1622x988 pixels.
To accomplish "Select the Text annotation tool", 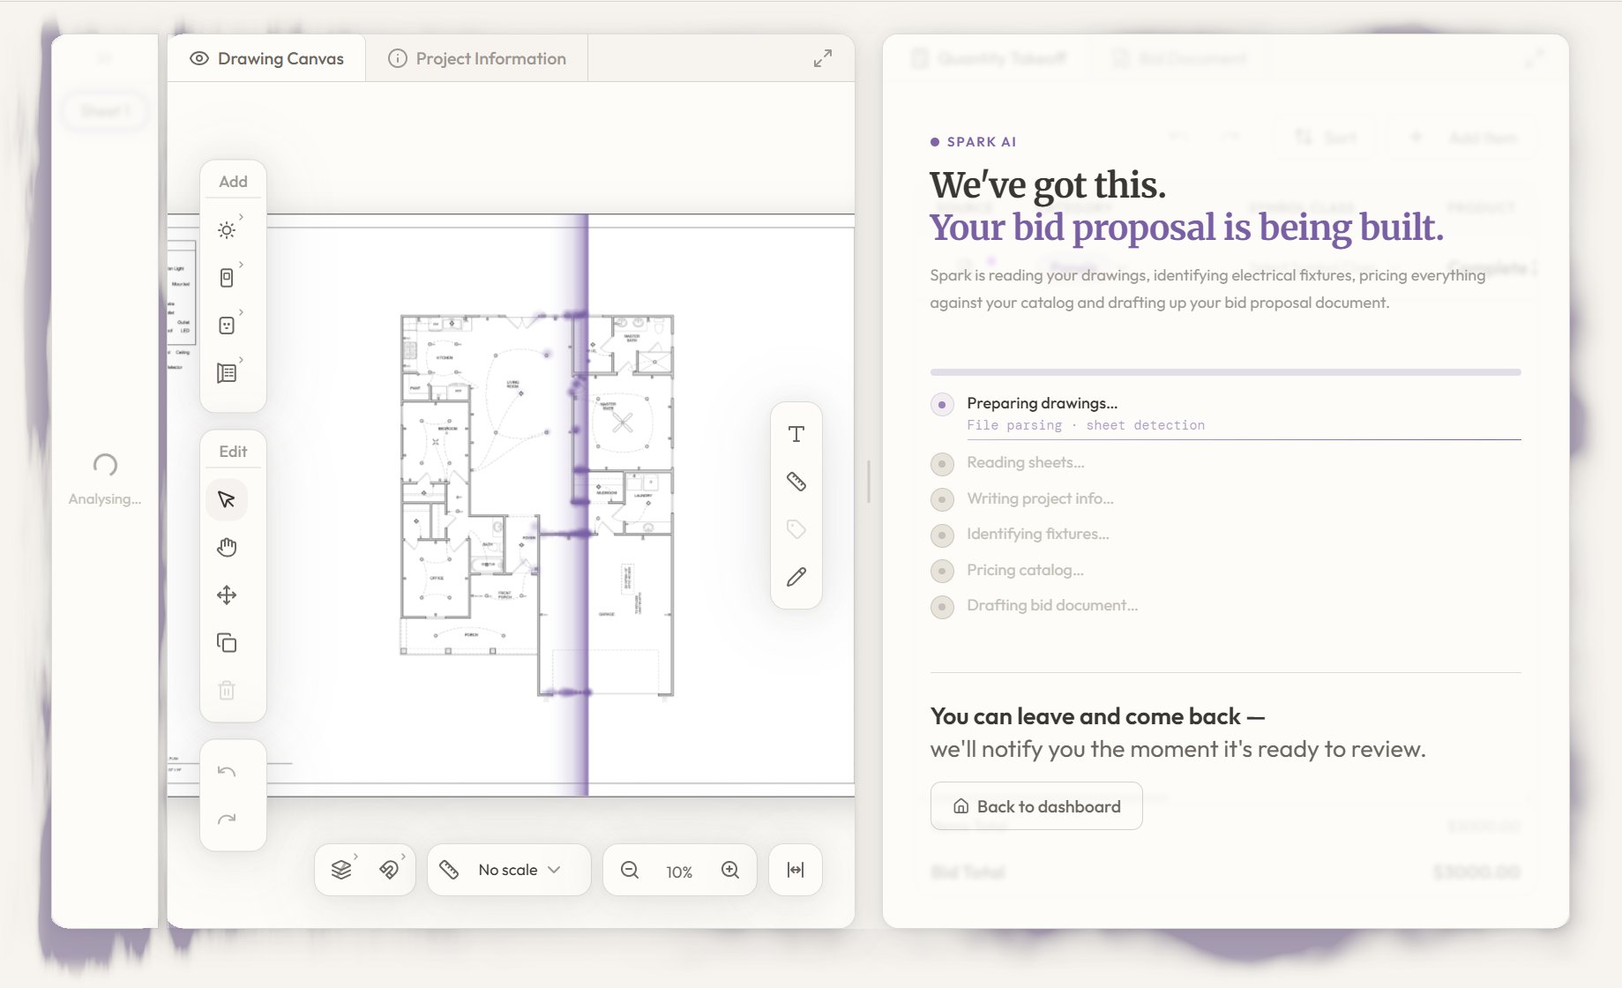I will [796, 433].
